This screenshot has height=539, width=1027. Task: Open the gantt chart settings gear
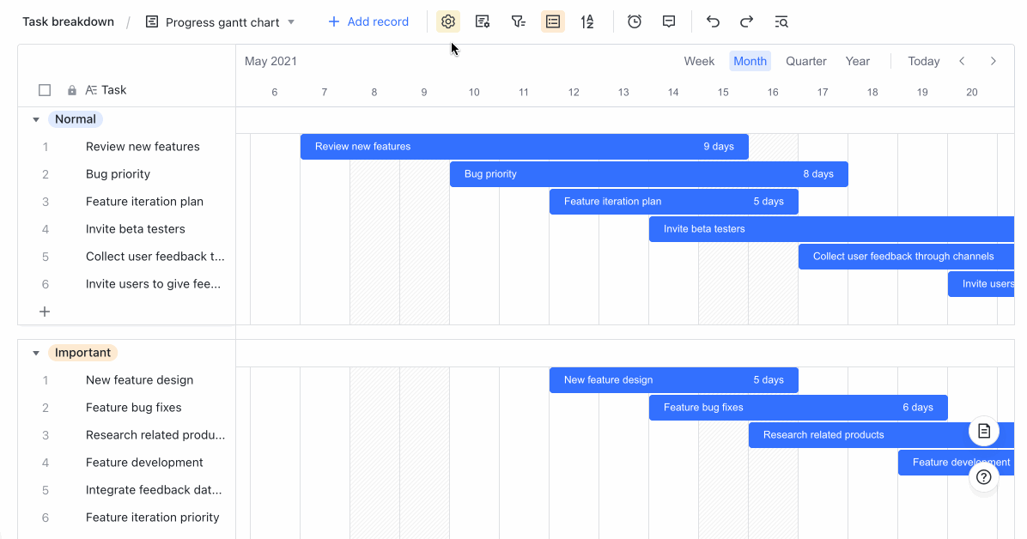(x=447, y=21)
